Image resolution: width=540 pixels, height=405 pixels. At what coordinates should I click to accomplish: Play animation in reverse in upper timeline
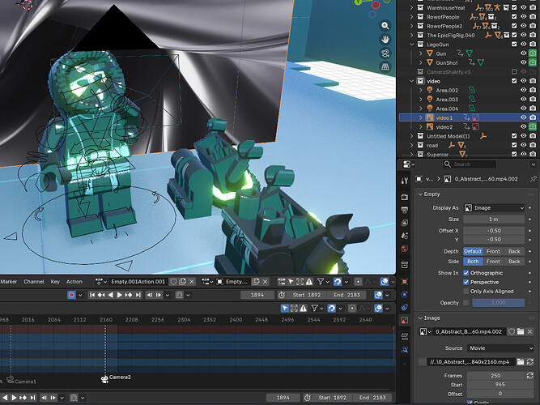coord(111,295)
